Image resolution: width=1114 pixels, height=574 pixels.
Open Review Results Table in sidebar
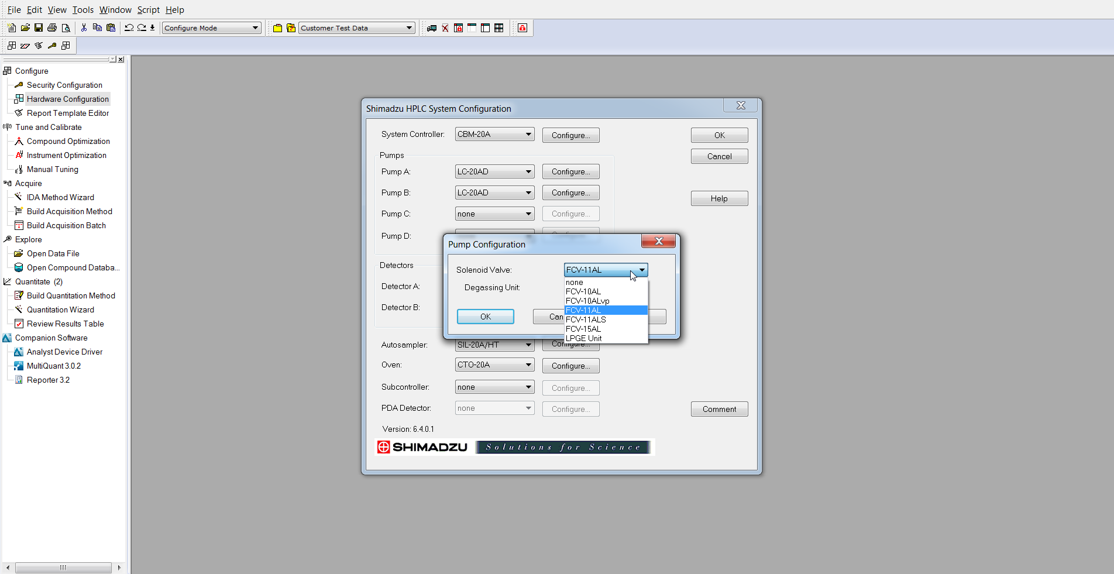66,324
